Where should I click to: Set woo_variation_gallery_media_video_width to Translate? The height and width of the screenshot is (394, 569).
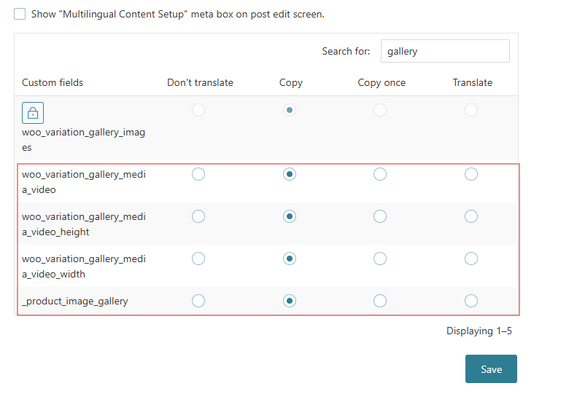[471, 259]
